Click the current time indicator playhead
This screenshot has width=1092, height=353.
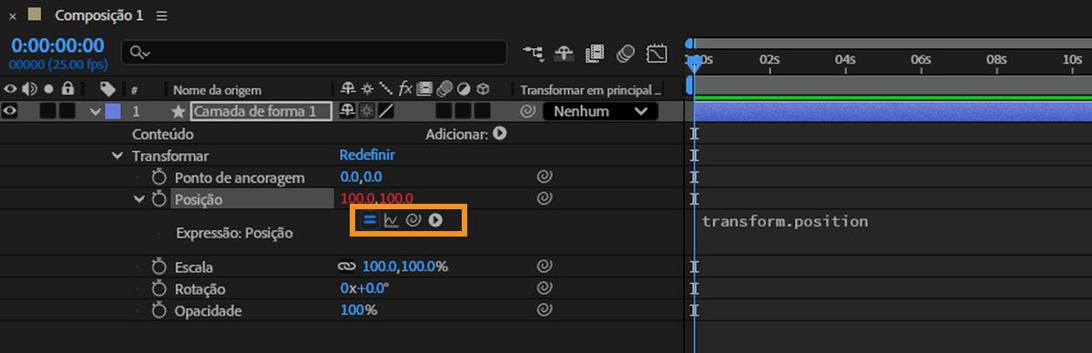point(694,66)
